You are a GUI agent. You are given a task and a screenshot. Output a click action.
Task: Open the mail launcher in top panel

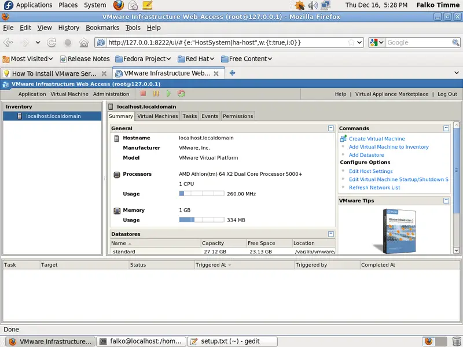click(x=133, y=5)
